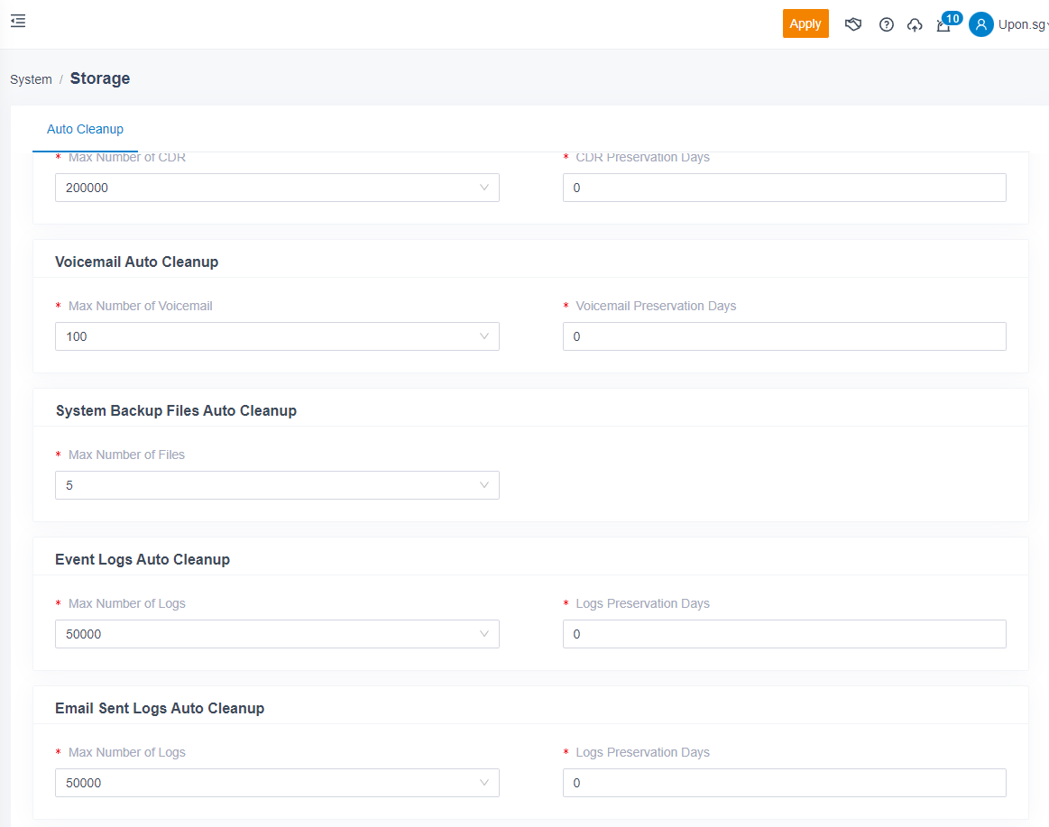Open the alarm notifications with badge 10
This screenshot has width=1049, height=827.
click(944, 24)
